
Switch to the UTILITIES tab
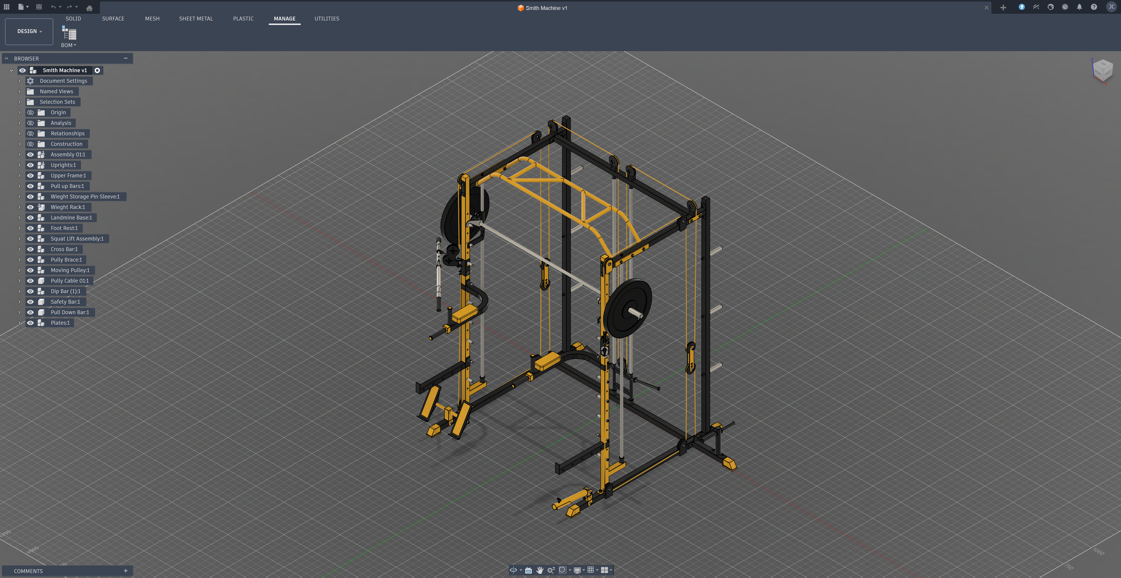coord(327,19)
